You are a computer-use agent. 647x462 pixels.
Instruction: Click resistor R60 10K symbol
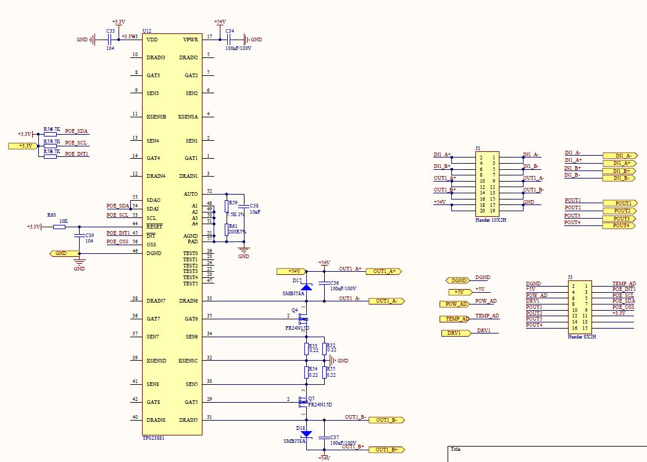59,227
